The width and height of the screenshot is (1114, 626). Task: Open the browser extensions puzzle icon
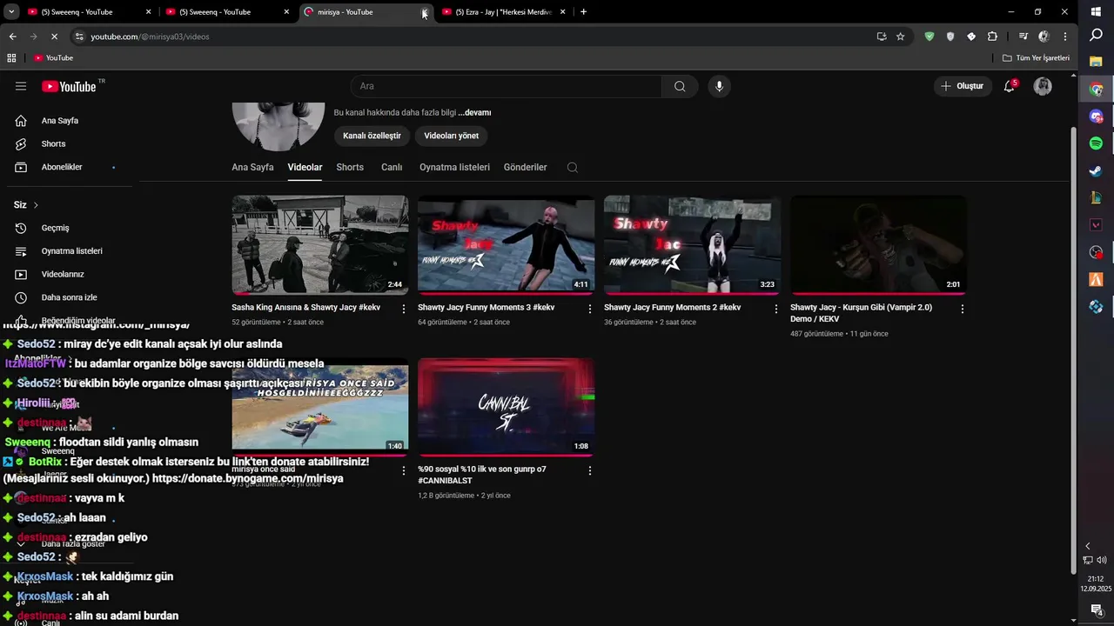pyautogui.click(x=992, y=37)
